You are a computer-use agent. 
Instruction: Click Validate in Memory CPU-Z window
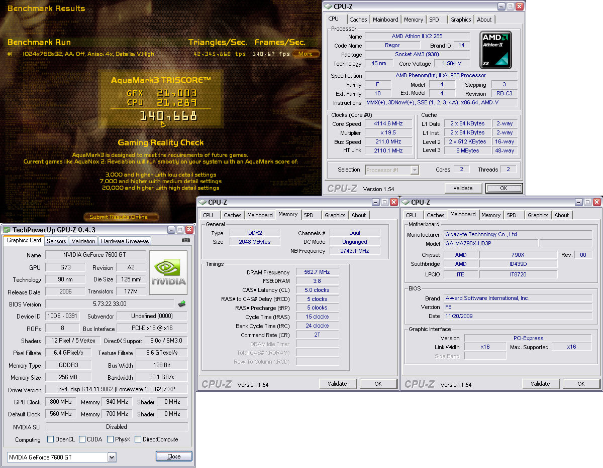click(x=337, y=384)
